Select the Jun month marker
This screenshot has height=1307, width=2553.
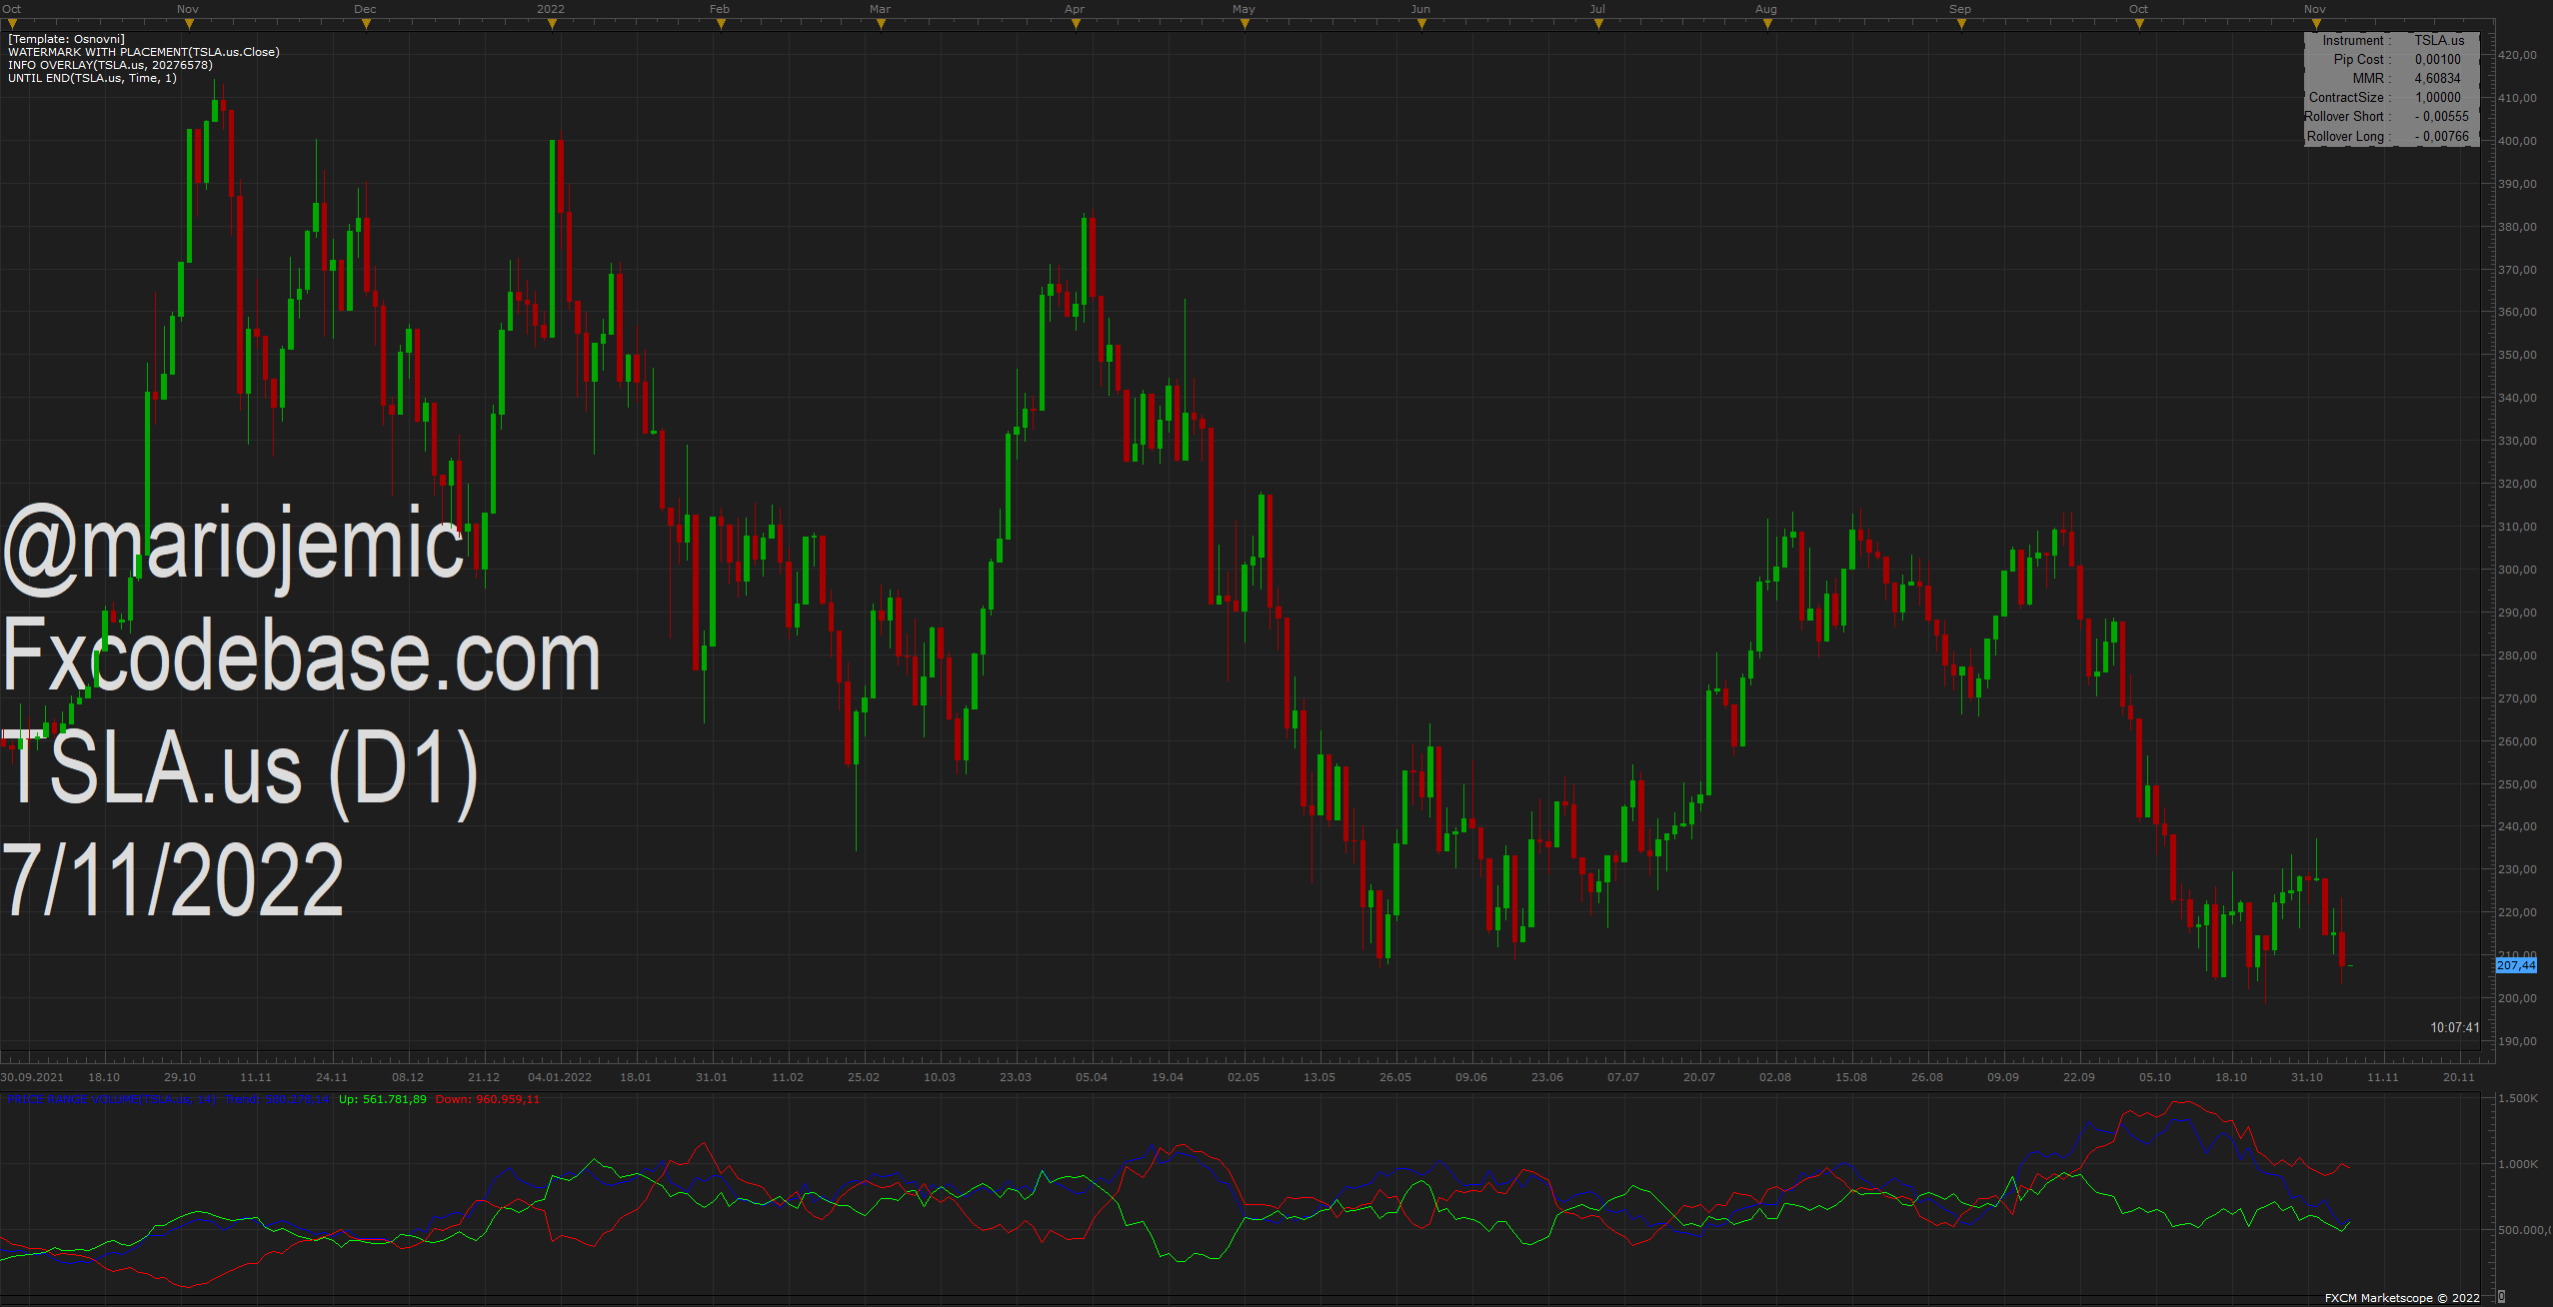(x=1421, y=24)
